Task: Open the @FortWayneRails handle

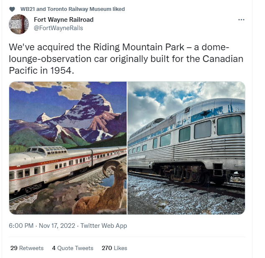Action: point(58,28)
